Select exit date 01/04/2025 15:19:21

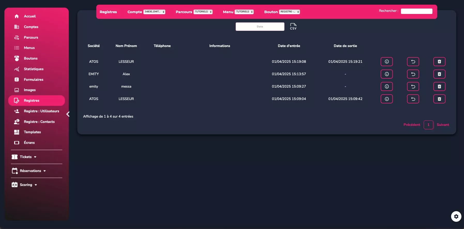pos(345,62)
